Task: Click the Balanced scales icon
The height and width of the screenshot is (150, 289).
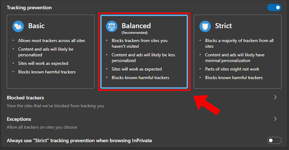Action: [112, 26]
